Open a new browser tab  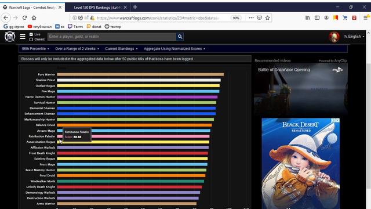135,7
